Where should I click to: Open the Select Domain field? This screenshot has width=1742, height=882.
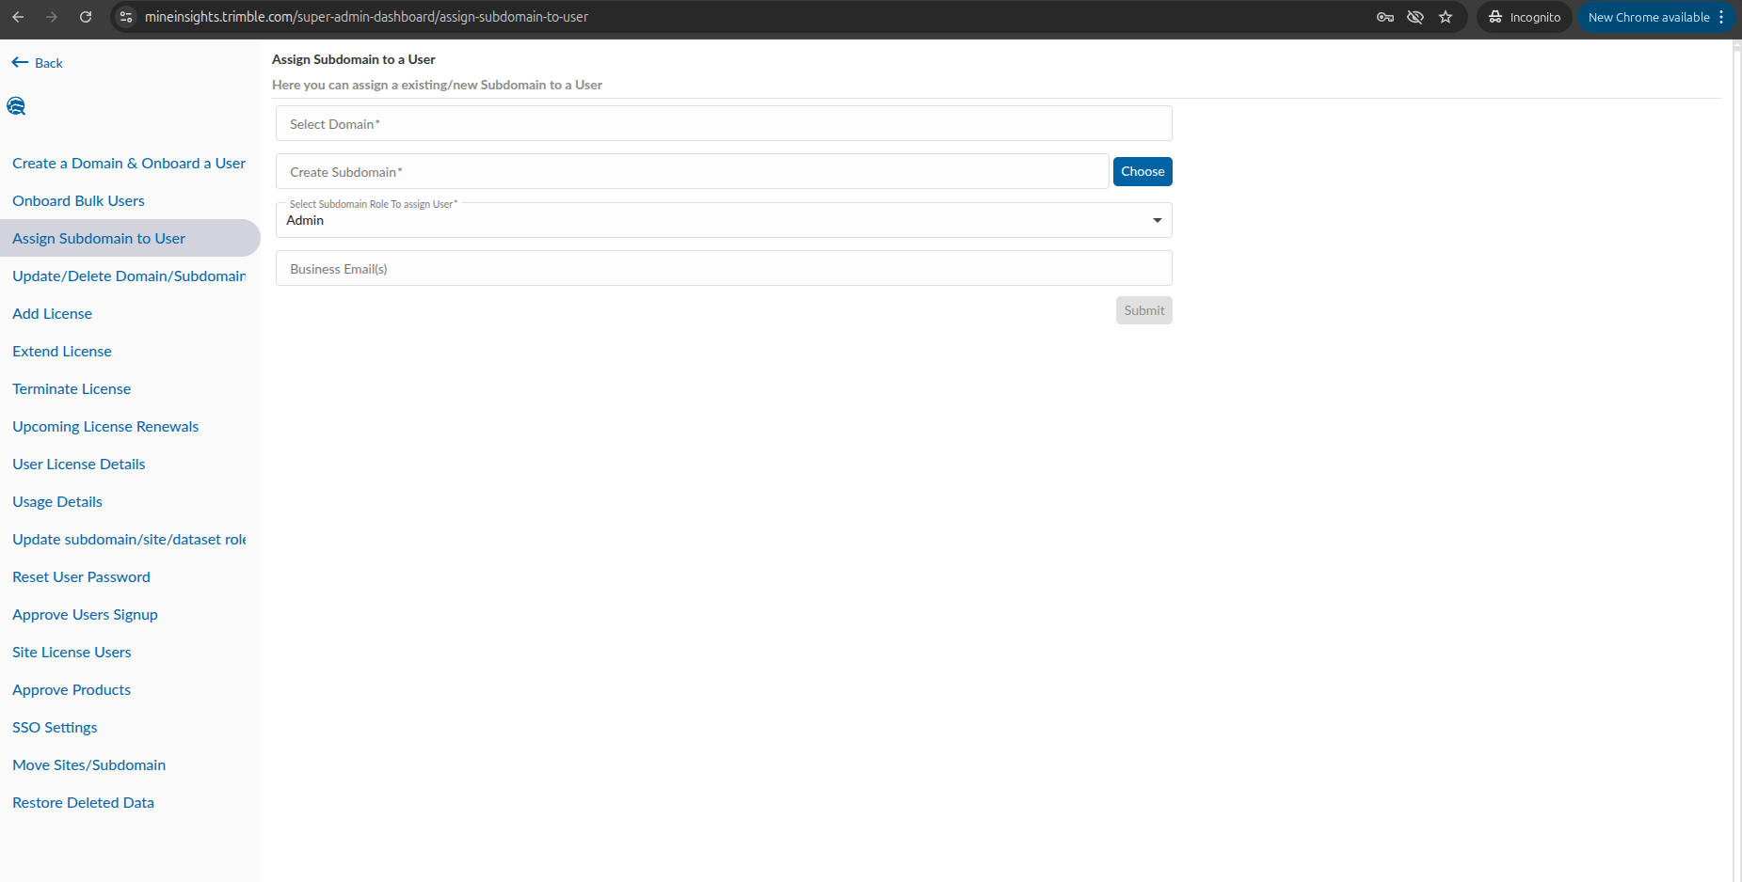point(723,124)
